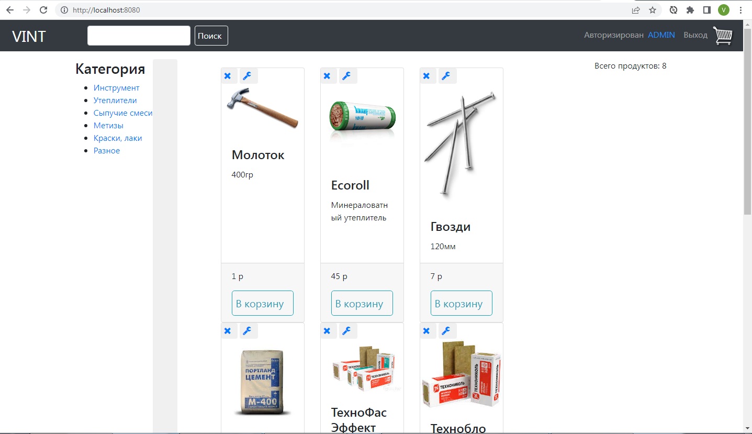The image size is (752, 434).
Task: View site information icon in the address bar
Action: [64, 10]
